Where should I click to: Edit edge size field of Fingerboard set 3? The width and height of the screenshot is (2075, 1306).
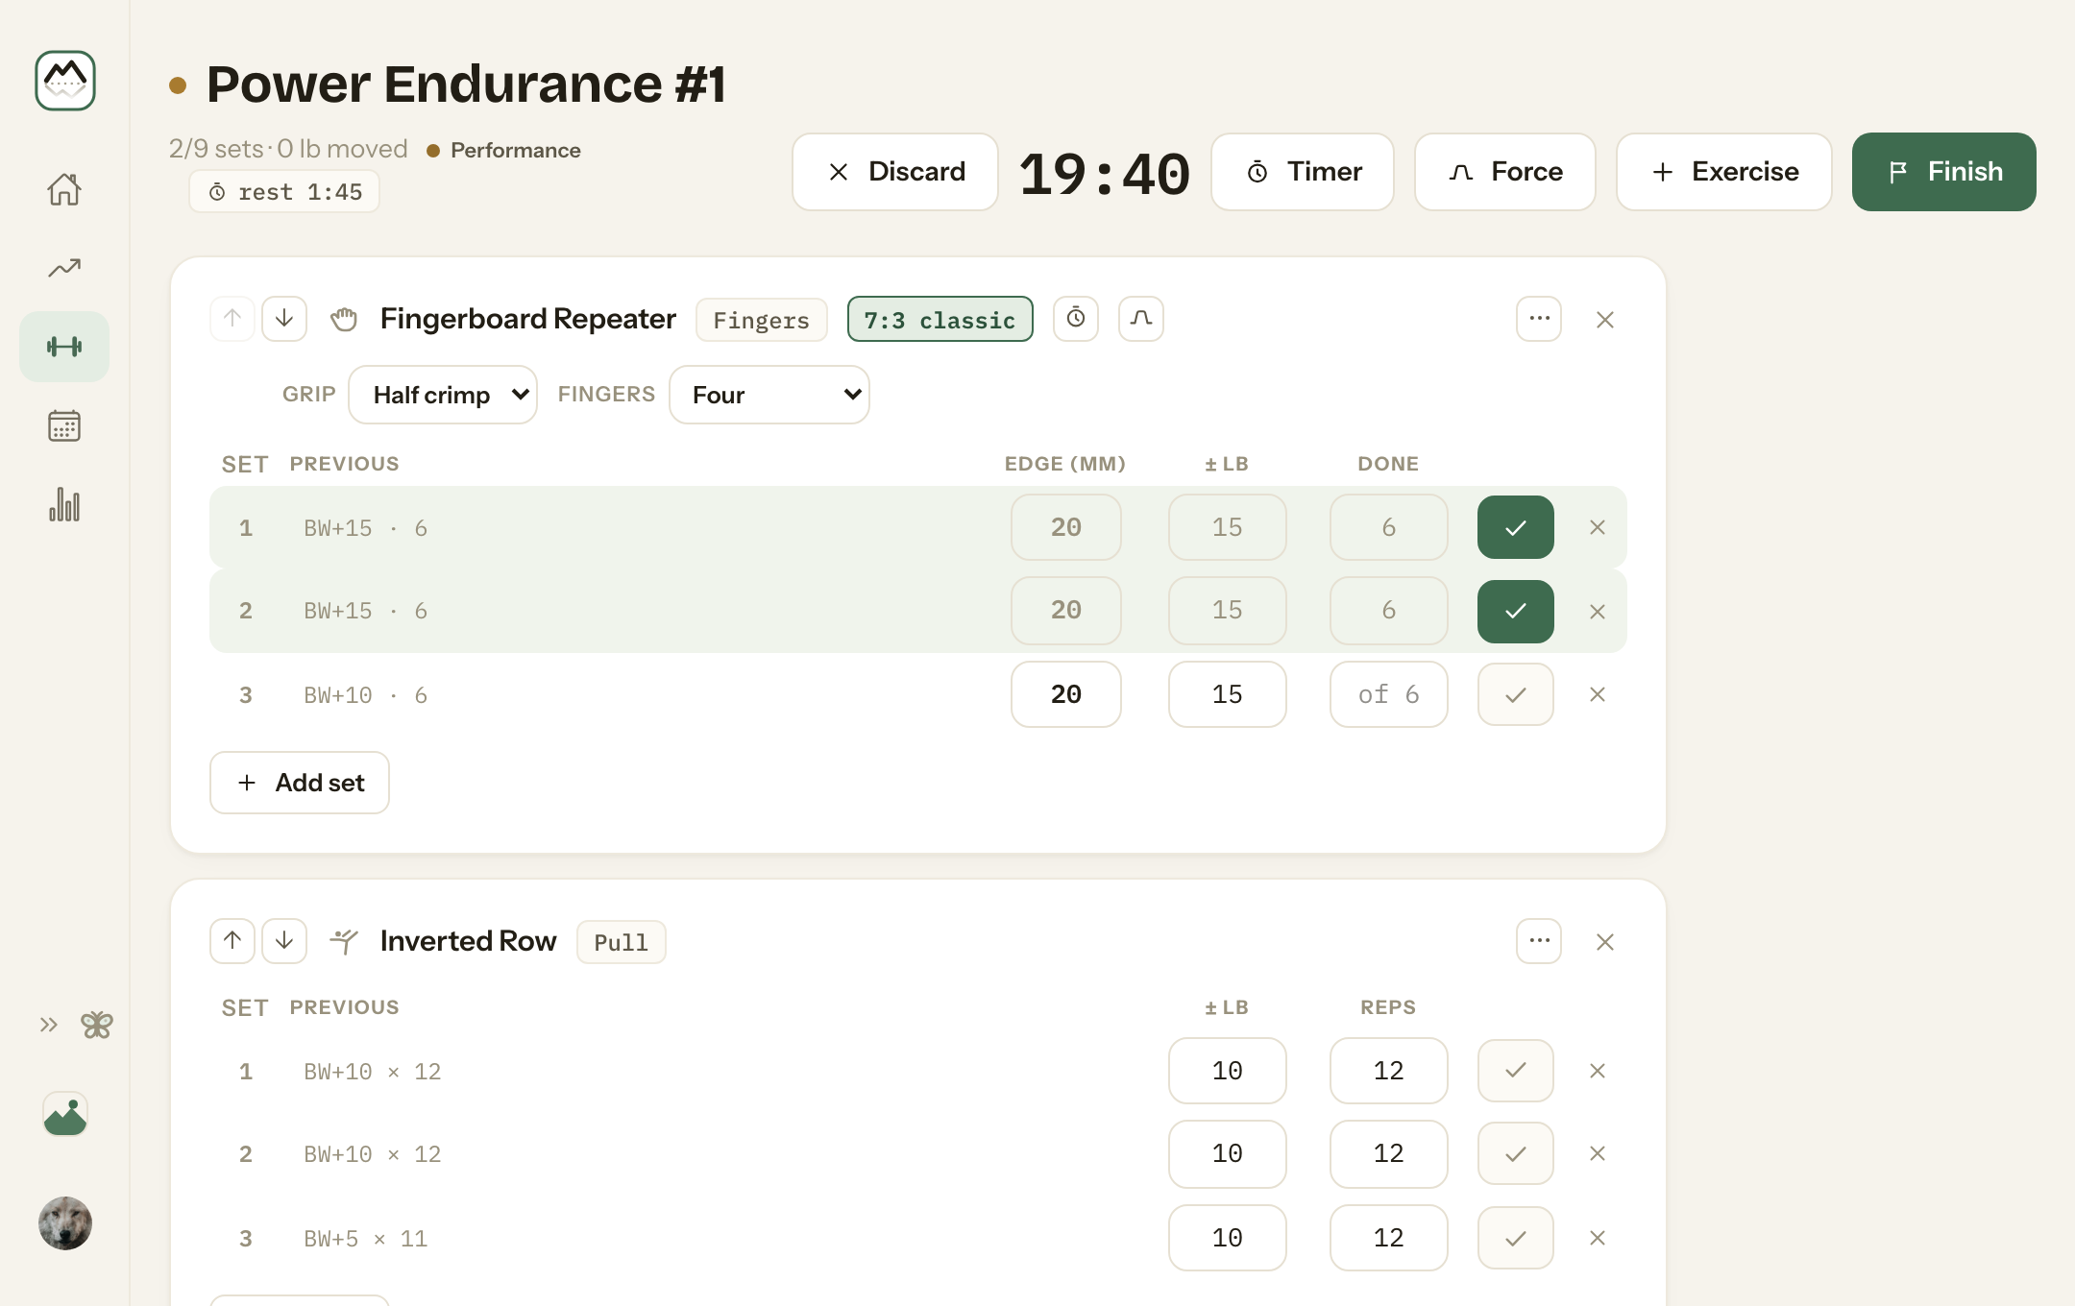pyautogui.click(x=1066, y=694)
